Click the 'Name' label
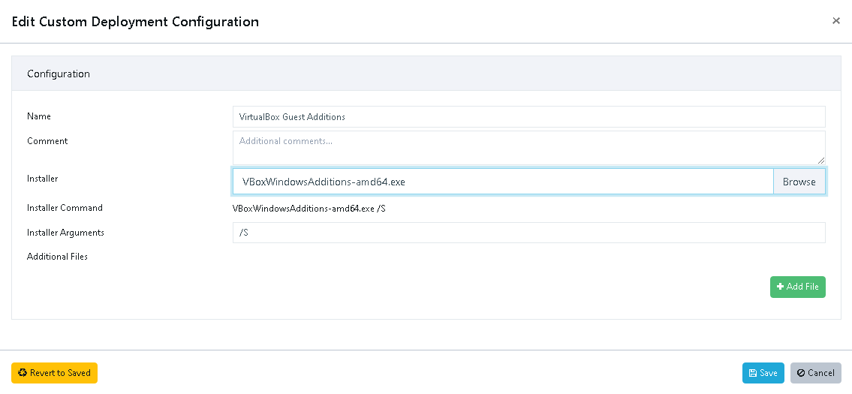Screen dimensions: 852x394 click(38, 116)
